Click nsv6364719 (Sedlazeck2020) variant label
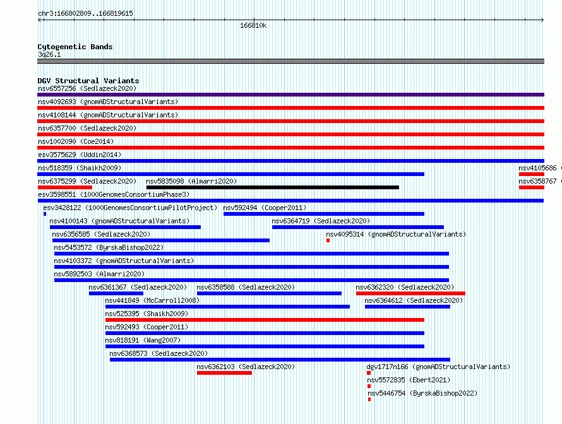 click(321, 221)
